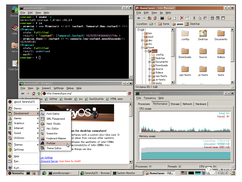
Task: Bookmark current page in Browser address bar
Action: pos(130,93)
